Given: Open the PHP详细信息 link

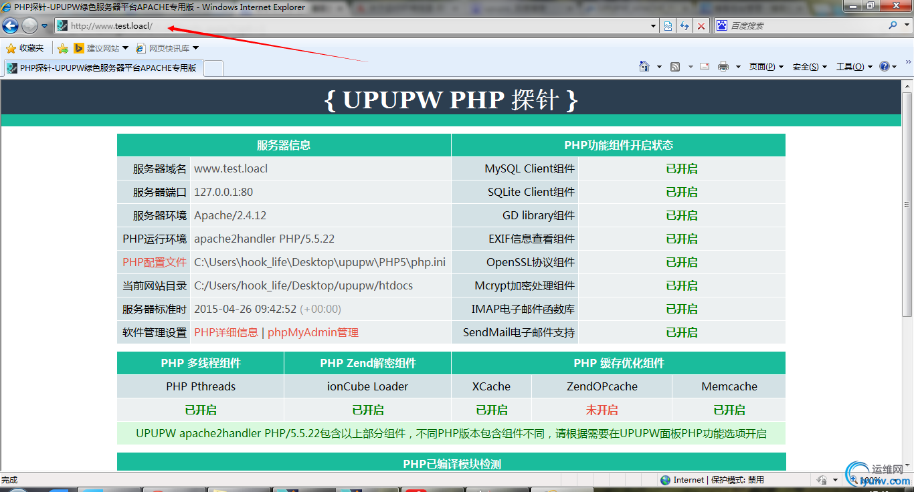Looking at the screenshot, I should pos(226,332).
